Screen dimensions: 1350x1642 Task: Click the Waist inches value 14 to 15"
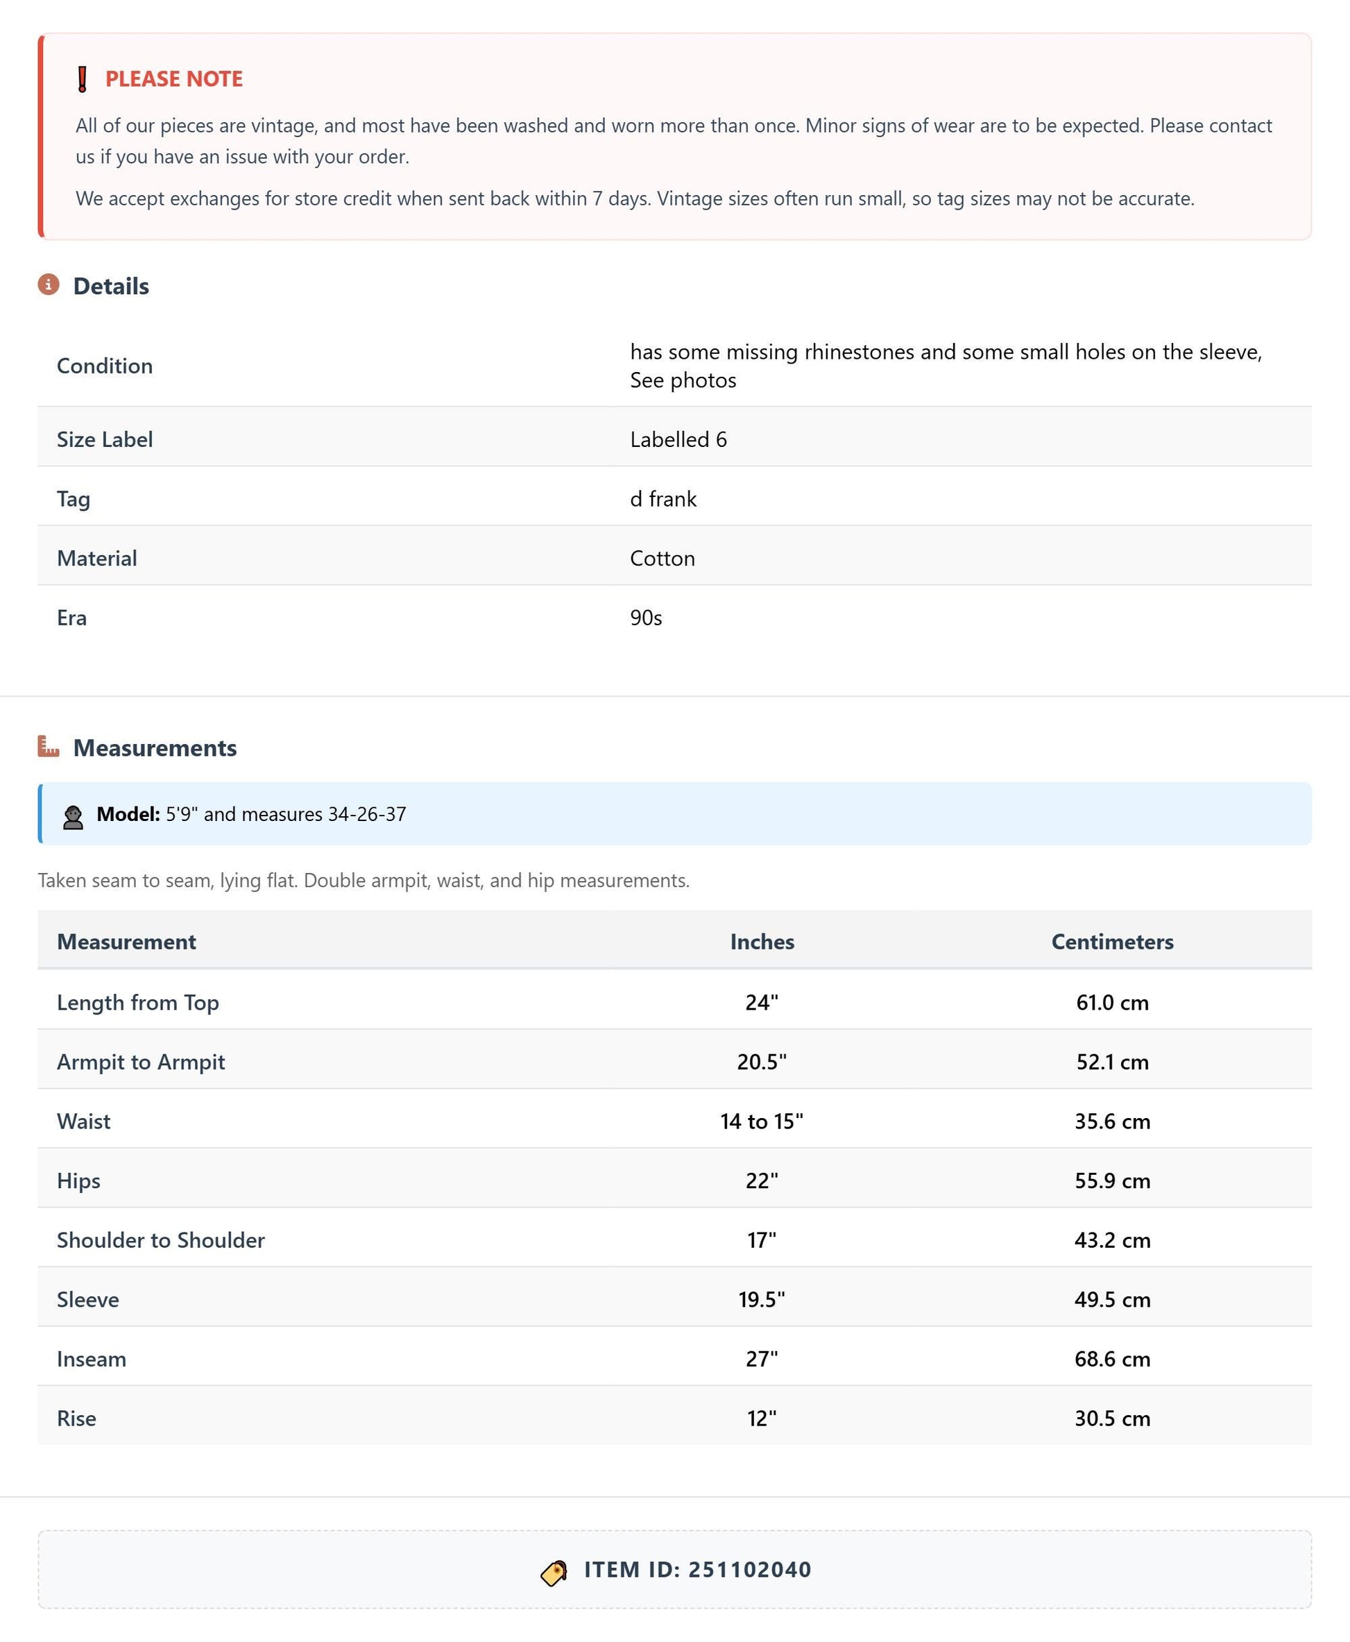(x=761, y=1121)
